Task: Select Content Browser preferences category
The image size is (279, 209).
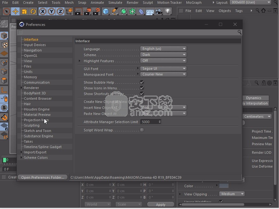Action: point(38,99)
